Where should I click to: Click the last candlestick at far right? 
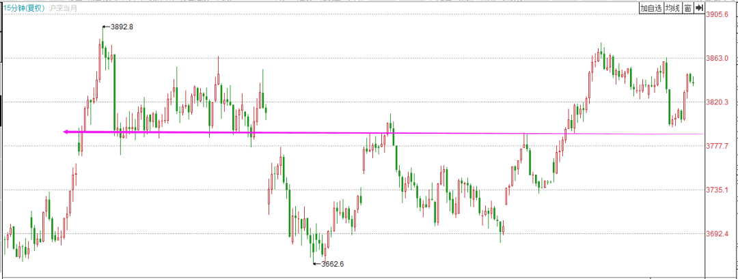(694, 83)
